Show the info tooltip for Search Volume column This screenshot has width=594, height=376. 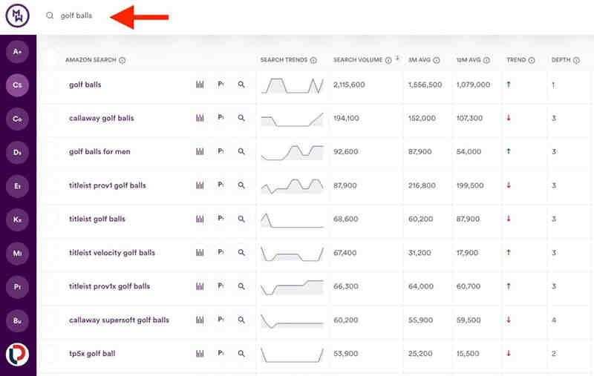(388, 60)
